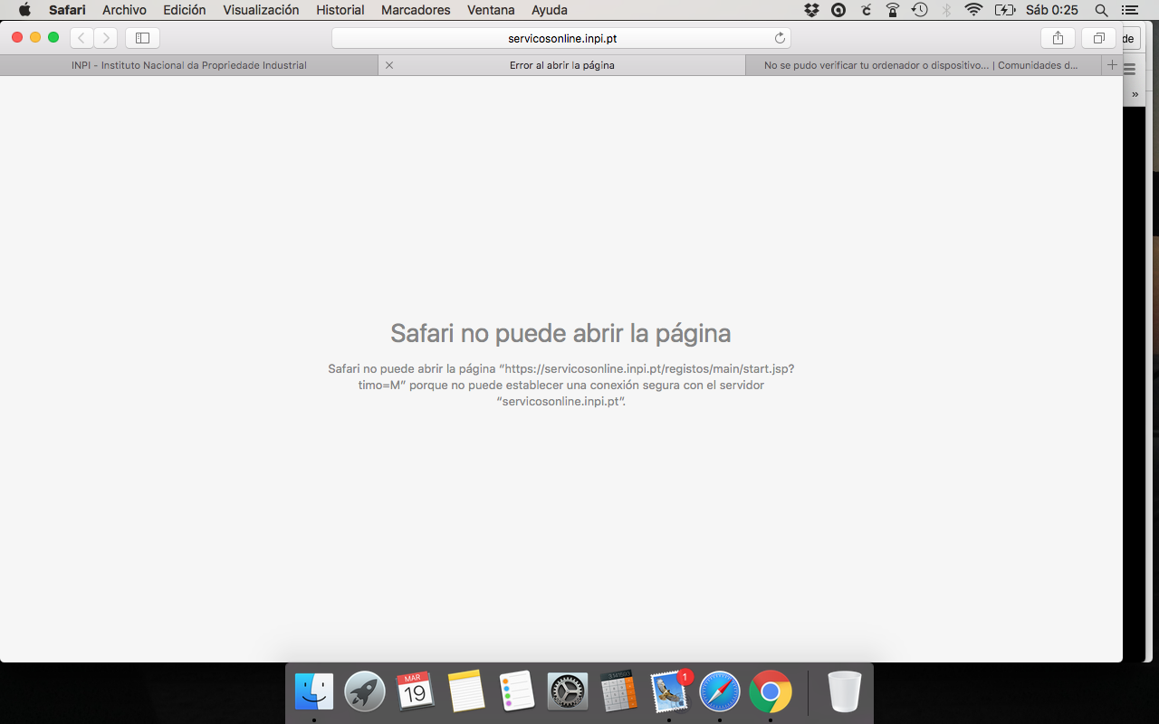The width and height of the screenshot is (1159, 724).
Task: Open Calculator from the Dock
Action: click(618, 692)
